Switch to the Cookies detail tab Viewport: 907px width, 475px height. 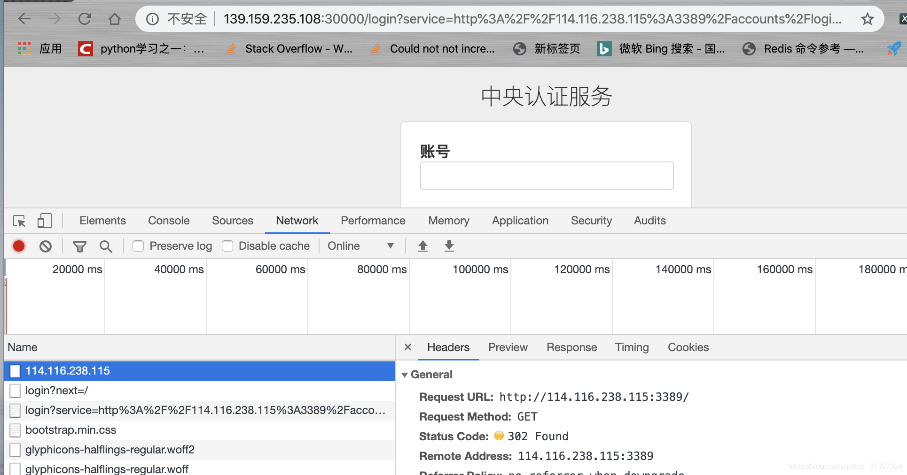tap(688, 347)
